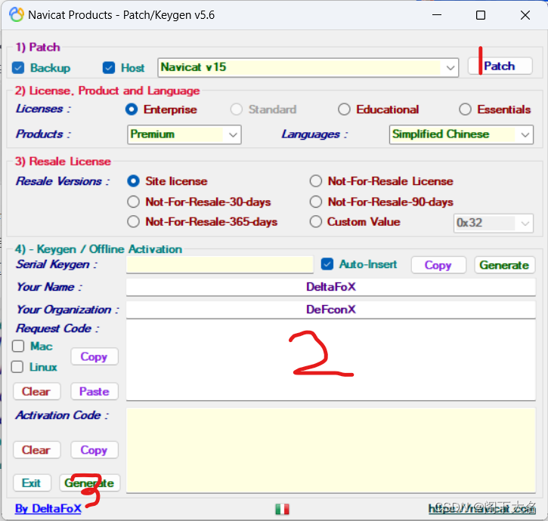This screenshot has width=548, height=521.
Task: Click Copy under Activation Code
Action: [94, 450]
